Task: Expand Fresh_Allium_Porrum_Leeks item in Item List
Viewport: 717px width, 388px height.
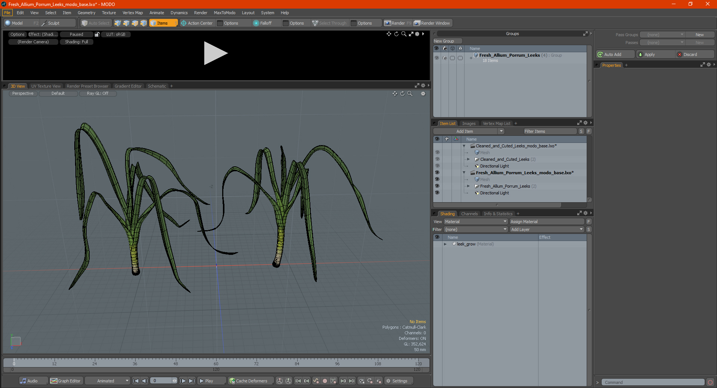Action: pyautogui.click(x=468, y=186)
